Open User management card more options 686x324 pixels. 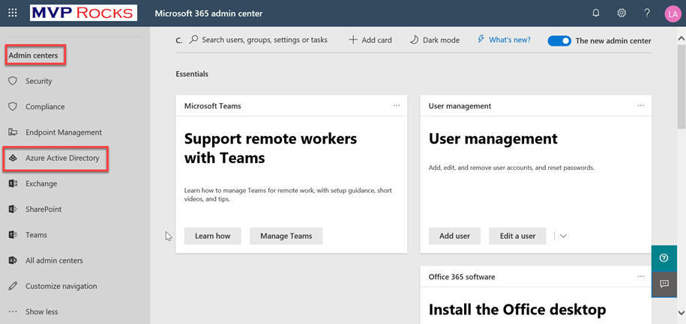(x=641, y=106)
